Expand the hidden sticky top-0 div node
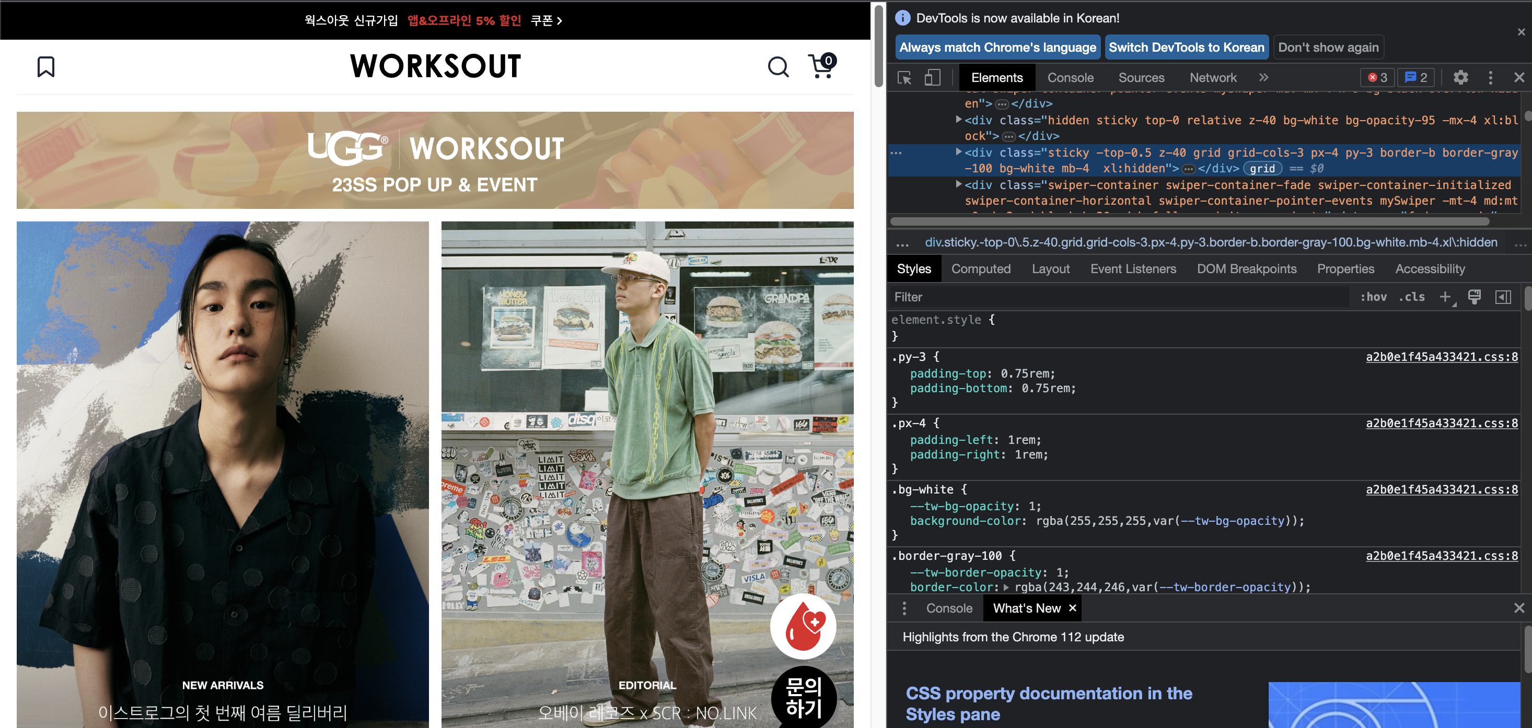 coord(958,120)
